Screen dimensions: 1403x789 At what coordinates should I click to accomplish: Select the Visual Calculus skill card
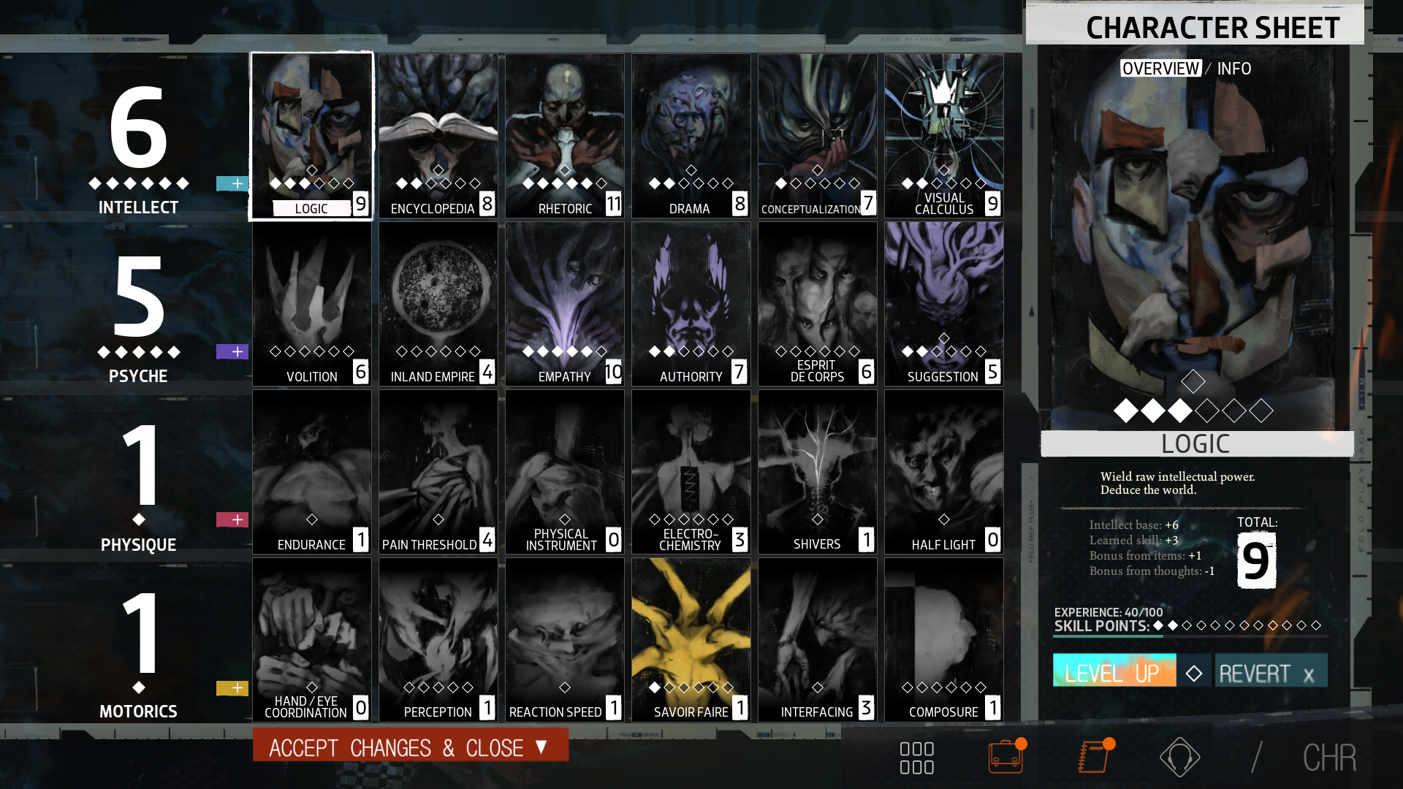943,135
